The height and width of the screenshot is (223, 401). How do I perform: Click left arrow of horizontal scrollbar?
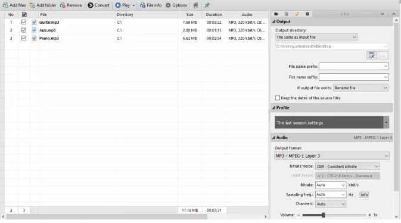3,216
